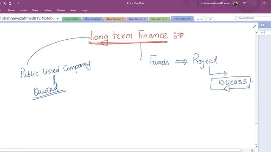Open the Draw ribbon tab
This screenshot has width=271, height=152.
[35, 10]
